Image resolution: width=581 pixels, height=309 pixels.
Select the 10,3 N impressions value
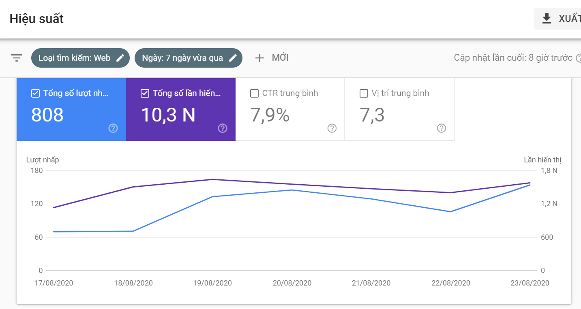pyautogui.click(x=168, y=115)
